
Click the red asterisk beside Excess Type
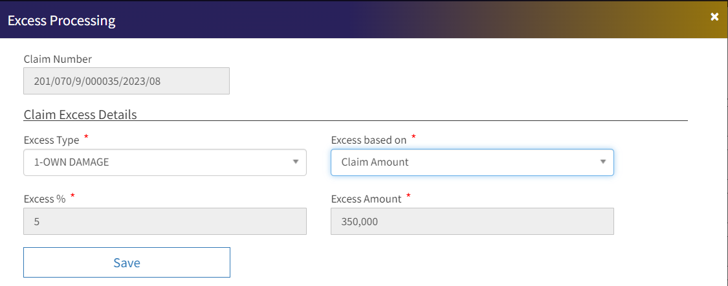tap(87, 138)
